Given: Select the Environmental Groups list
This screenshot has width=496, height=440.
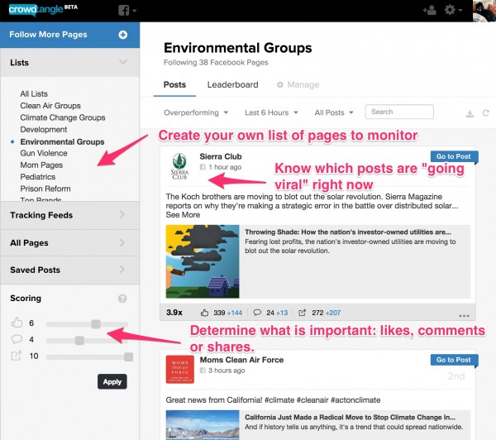Looking at the screenshot, I should tap(62, 141).
